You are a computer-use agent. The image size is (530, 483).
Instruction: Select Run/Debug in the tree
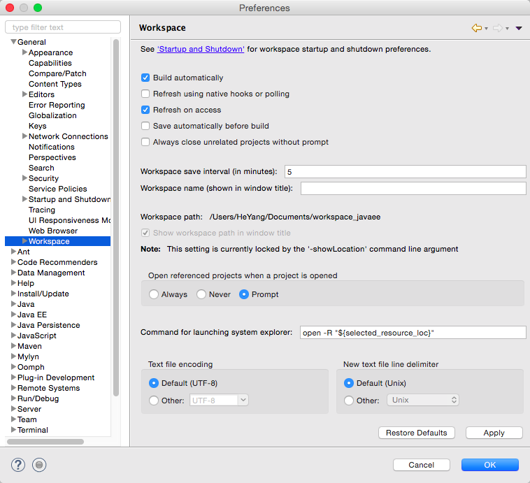[x=38, y=398]
